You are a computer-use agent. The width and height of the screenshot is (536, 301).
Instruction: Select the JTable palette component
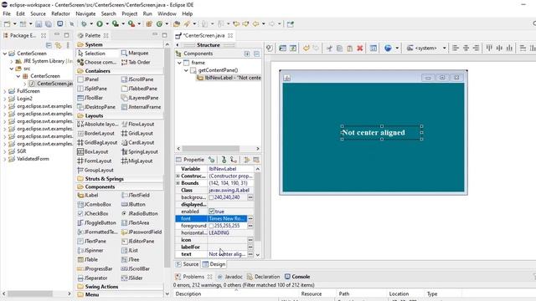point(87,260)
